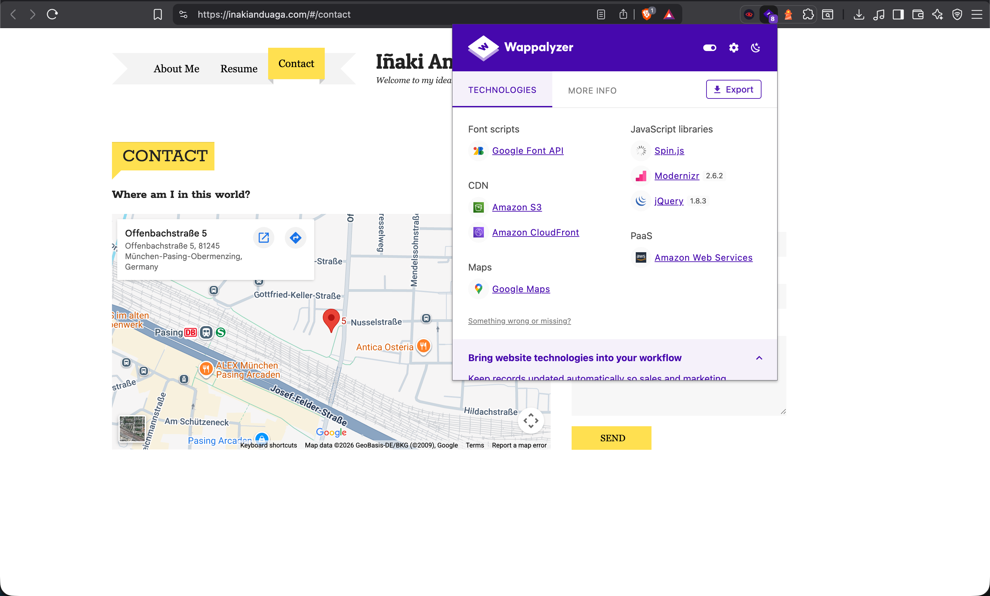Open Amazon CloudFront link
990x596 pixels.
[536, 232]
